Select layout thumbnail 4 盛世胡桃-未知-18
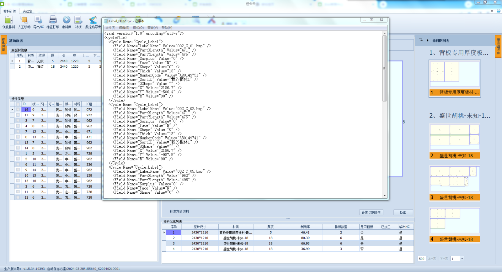502x272 pixels. point(455,225)
